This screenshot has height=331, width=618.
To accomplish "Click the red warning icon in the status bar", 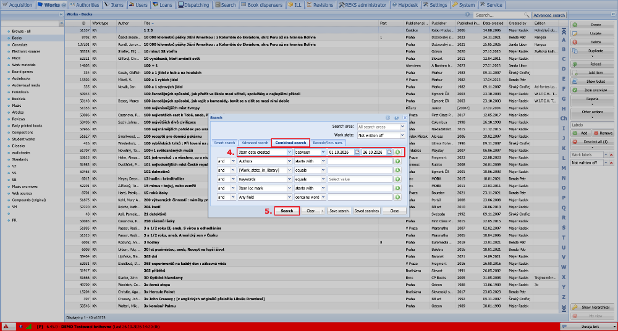I will pyautogui.click(x=6, y=326).
